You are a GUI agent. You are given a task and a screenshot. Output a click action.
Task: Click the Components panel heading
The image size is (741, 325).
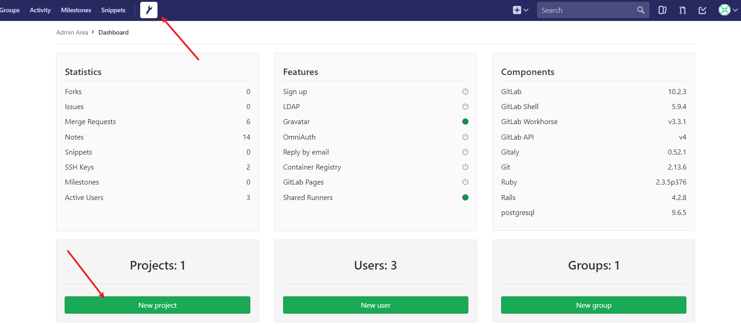pos(528,72)
